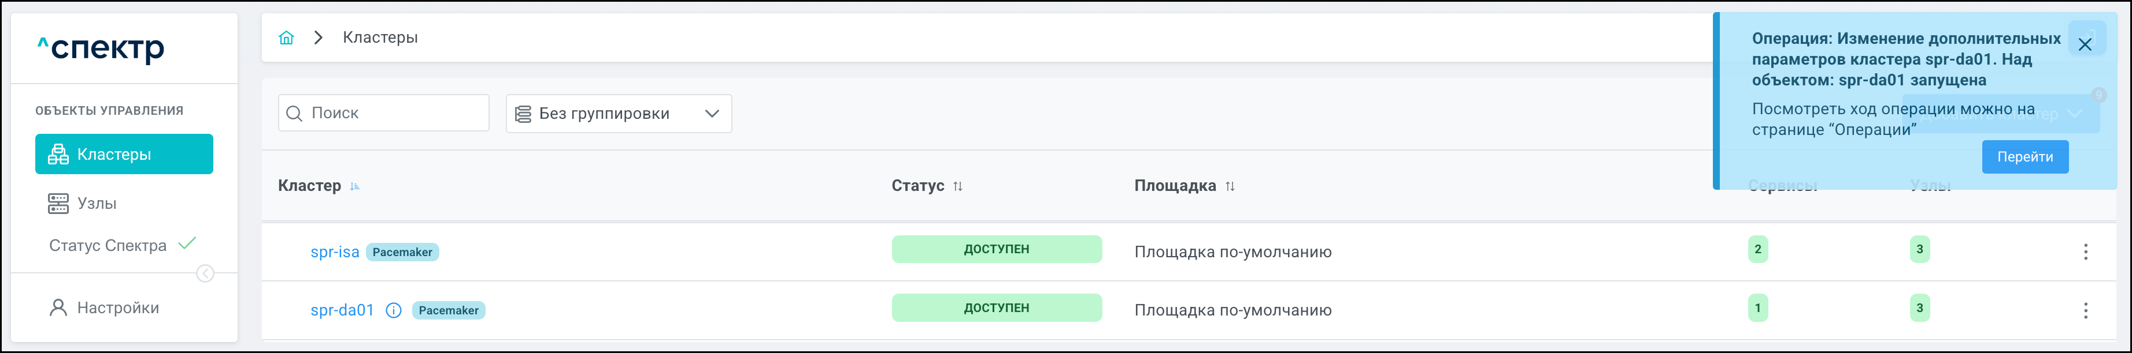This screenshot has height=353, width=2132.
Task: Close the operation notification popup
Action: pos(2085,44)
